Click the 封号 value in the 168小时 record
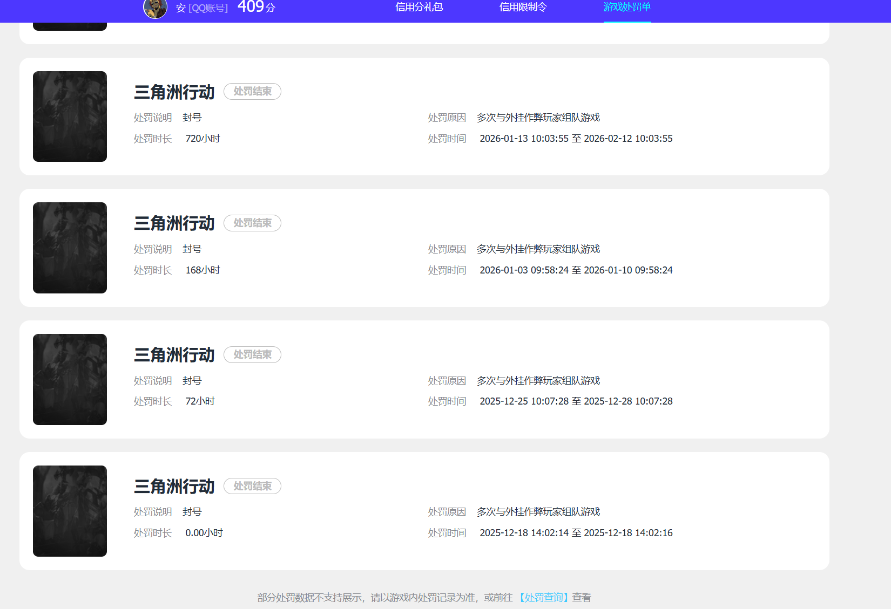Viewport: 891px width, 609px height. click(x=192, y=249)
